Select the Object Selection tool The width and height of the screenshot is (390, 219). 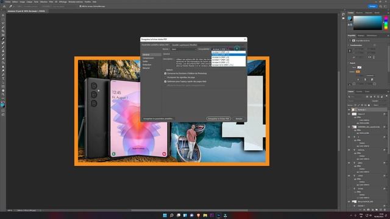(3, 27)
